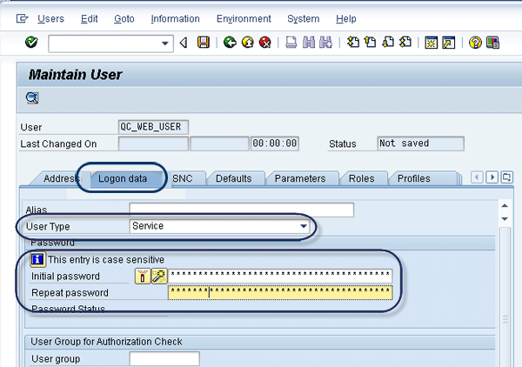The image size is (522, 367).
Task: Click the yellow Help question mark icon
Action: coord(475,42)
